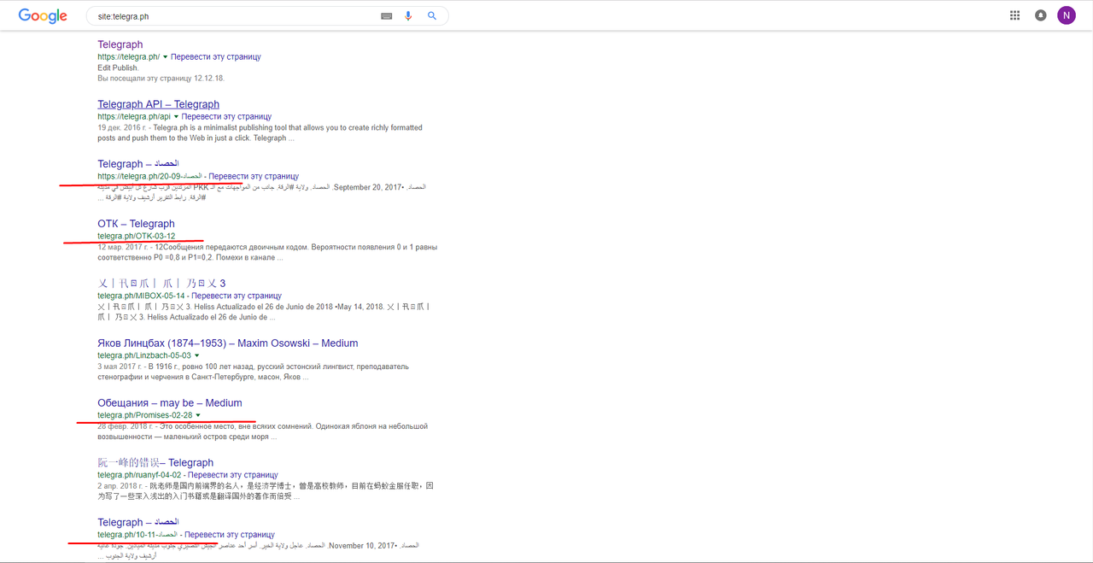This screenshot has width=1093, height=563.
Task: Translate the telegra.ph/20-09 result
Action: 254,176
